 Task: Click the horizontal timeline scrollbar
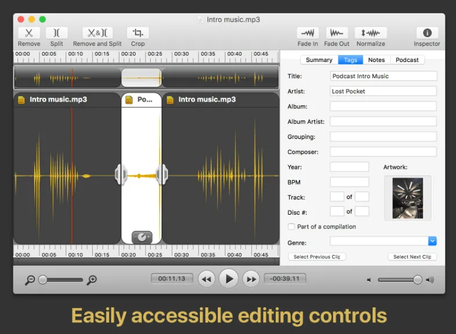click(x=146, y=261)
